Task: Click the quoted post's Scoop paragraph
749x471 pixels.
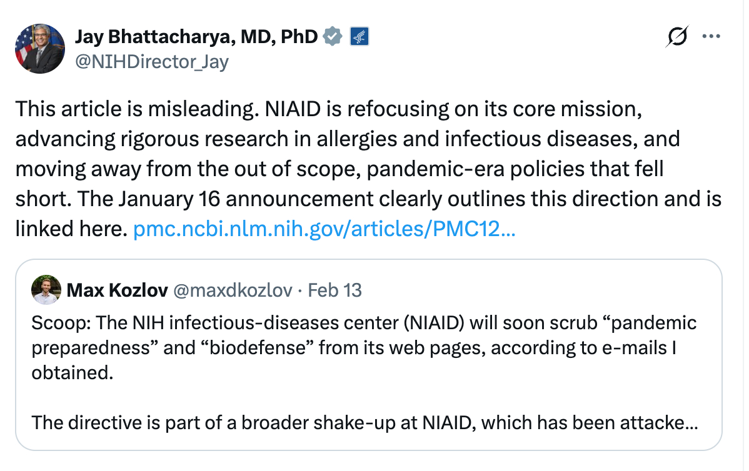Action: 364,323
